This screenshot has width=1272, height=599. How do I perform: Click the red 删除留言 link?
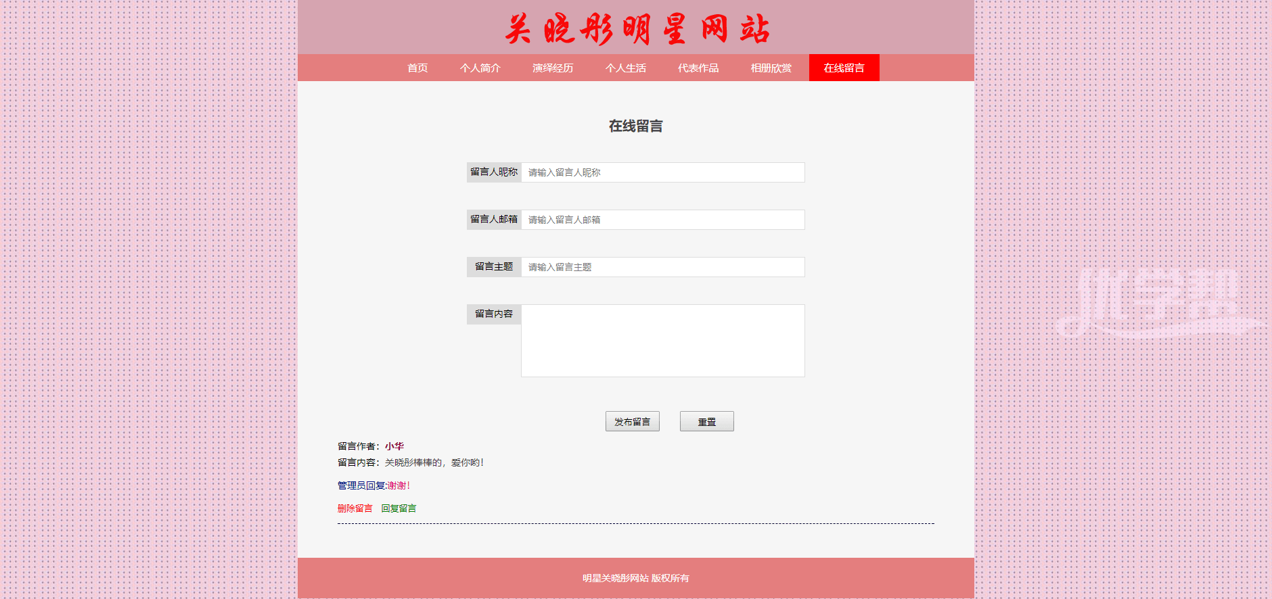355,508
